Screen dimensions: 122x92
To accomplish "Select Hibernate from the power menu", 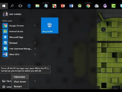I will 20,77.
